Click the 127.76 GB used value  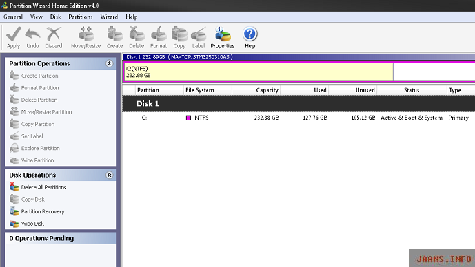(315, 118)
